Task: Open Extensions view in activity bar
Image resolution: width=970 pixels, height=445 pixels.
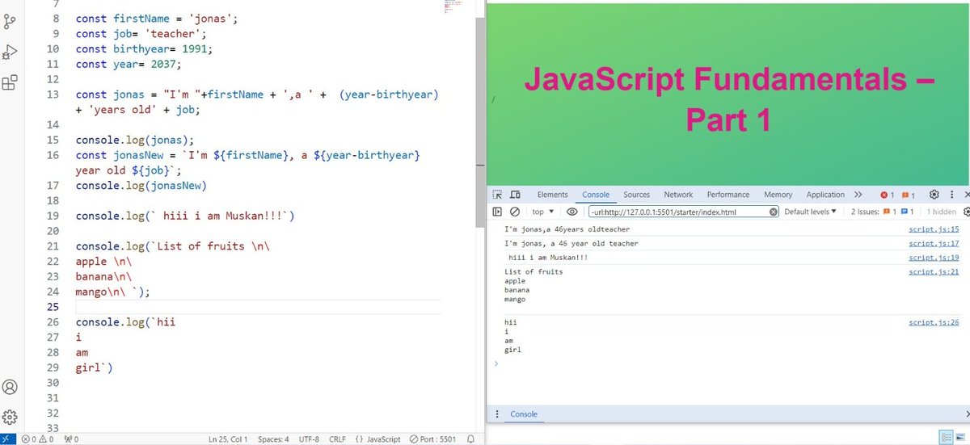Action: click(x=10, y=82)
